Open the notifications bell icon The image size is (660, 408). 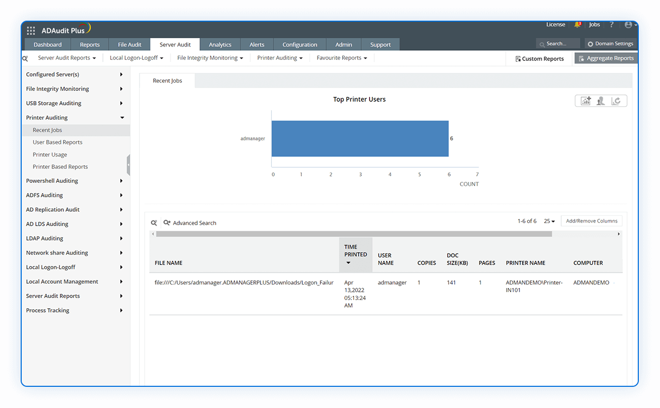click(x=577, y=25)
